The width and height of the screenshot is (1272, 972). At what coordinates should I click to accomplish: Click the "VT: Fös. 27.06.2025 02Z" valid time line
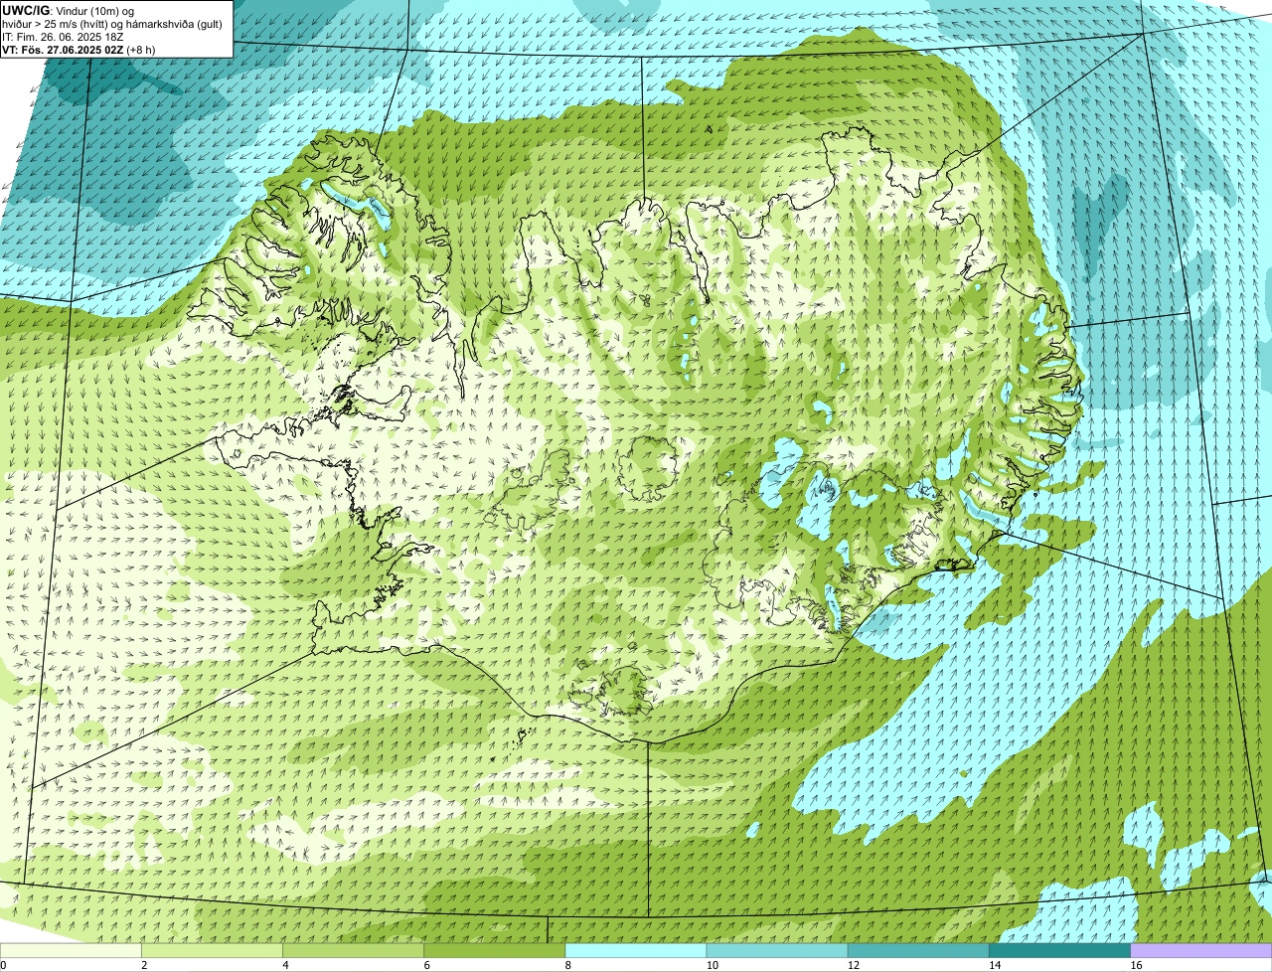click(x=79, y=50)
